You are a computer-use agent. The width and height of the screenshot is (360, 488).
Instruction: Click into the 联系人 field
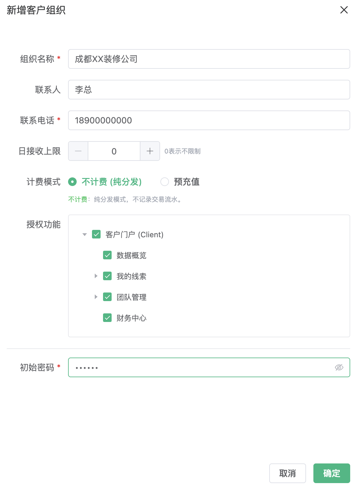click(209, 90)
